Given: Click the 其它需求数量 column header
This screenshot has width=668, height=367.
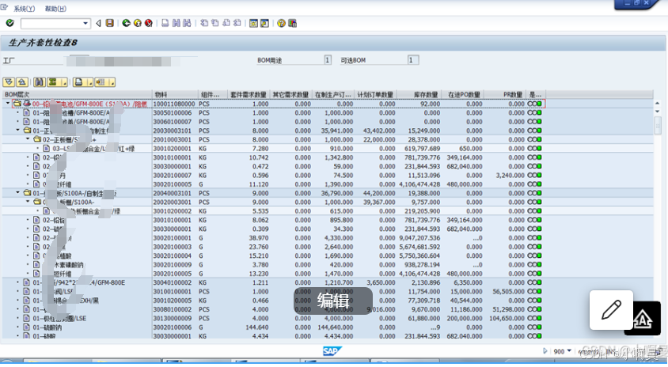Looking at the screenshot, I should pos(290,94).
